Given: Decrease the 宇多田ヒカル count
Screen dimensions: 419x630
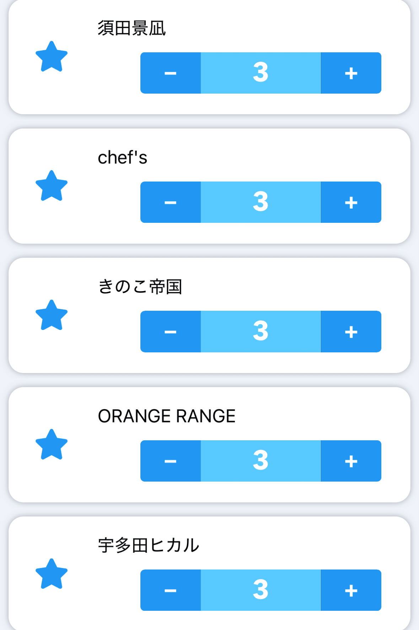Looking at the screenshot, I should [x=171, y=590].
